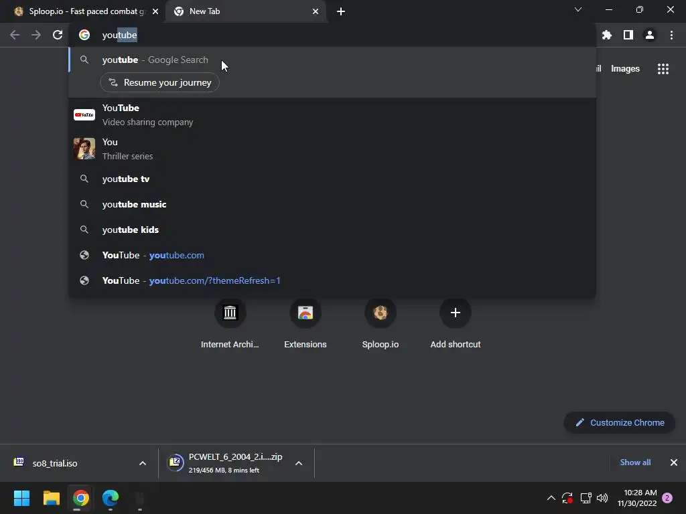Screen dimensions: 686x514
Task: Open the profile avatar menu
Action: click(x=650, y=35)
